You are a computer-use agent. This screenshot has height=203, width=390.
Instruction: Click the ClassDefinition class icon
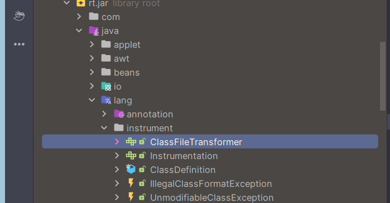coord(131,169)
